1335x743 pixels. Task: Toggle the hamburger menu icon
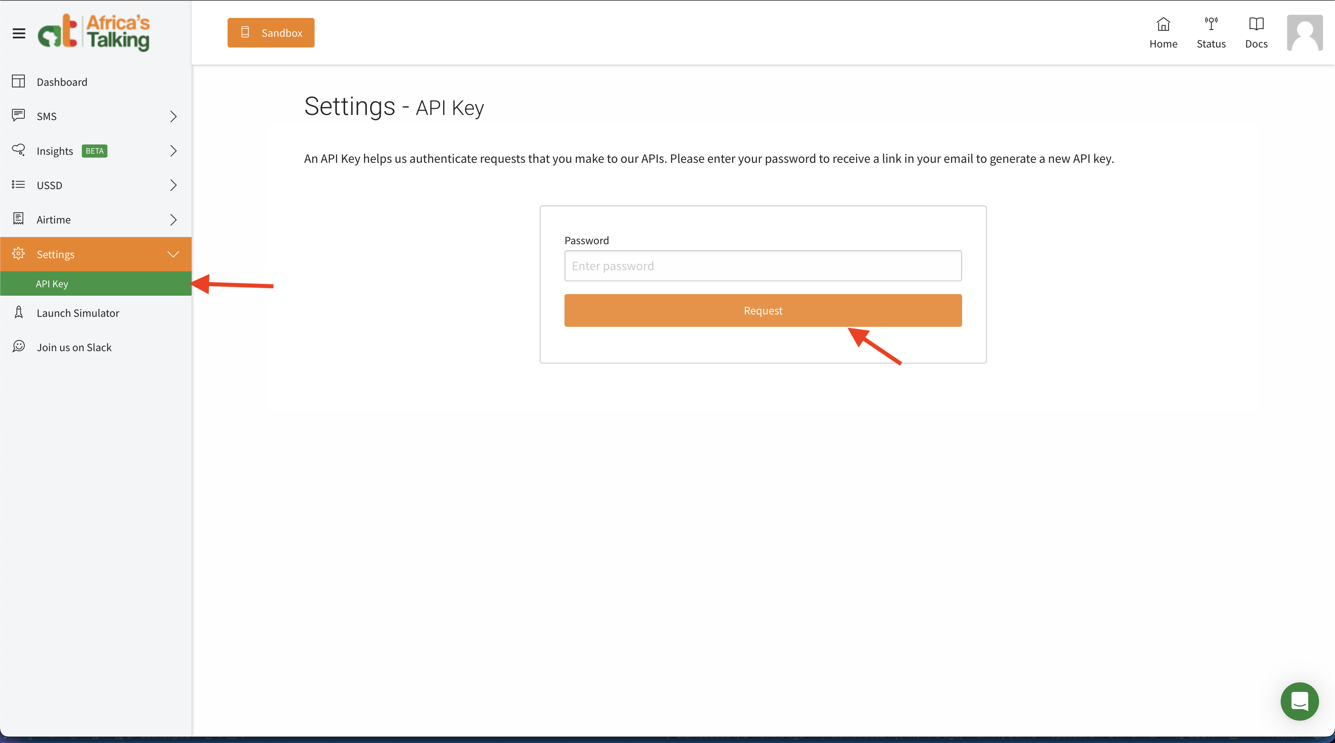tap(19, 34)
